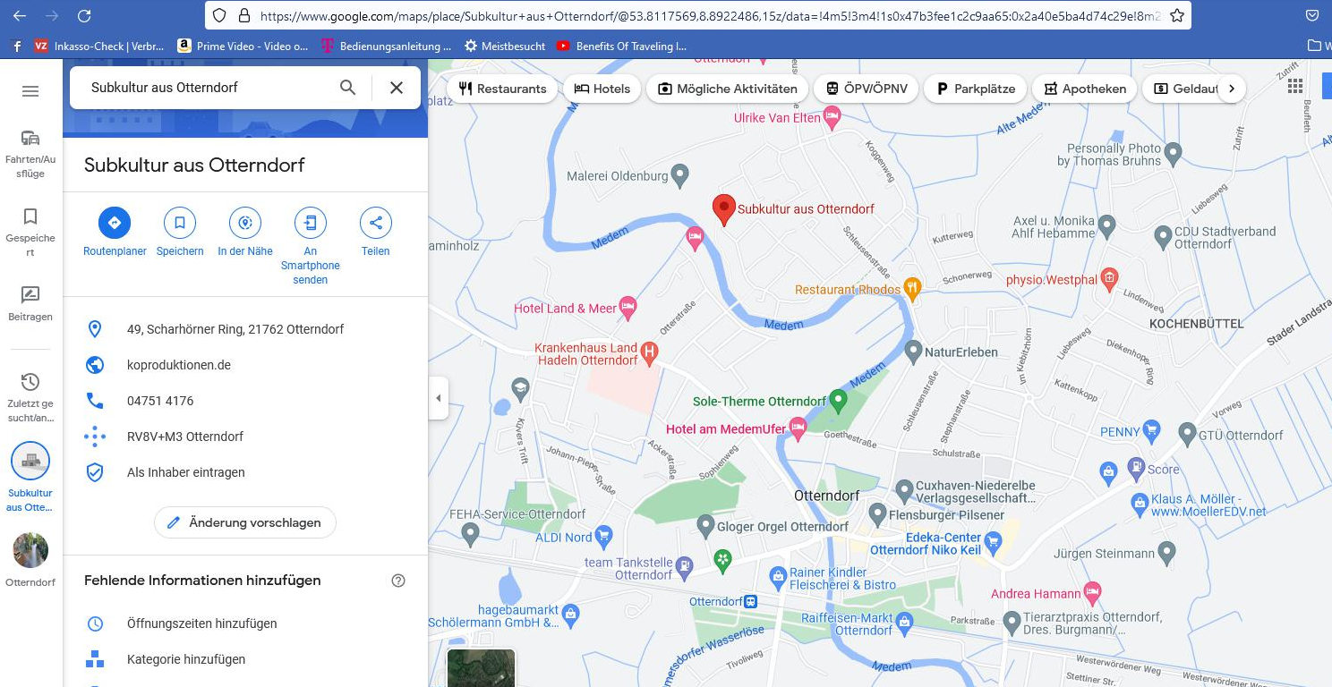Open the Benefits Of Traveling bookmark
The width and height of the screenshot is (1332, 687).
click(621, 46)
